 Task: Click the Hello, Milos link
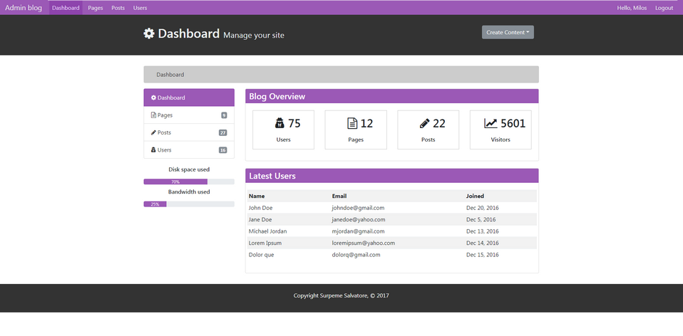(x=632, y=8)
